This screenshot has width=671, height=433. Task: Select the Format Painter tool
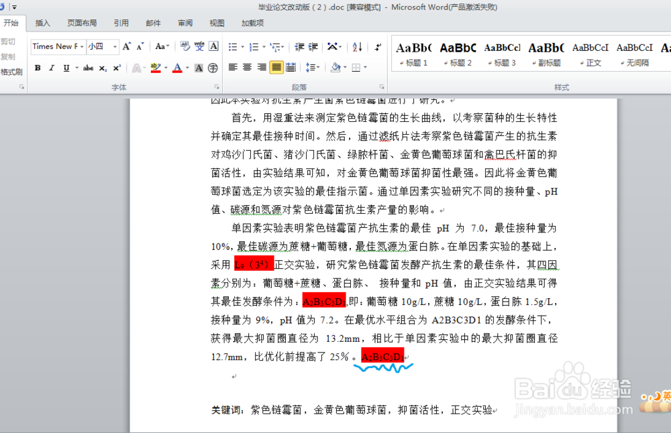(x=13, y=71)
